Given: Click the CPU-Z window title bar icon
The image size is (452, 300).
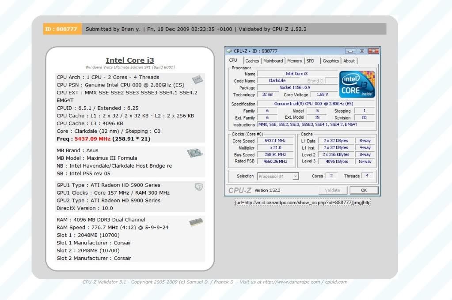Looking at the screenshot, I should point(229,51).
